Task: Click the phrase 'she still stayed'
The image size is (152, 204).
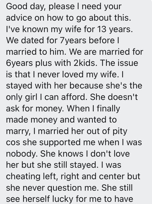Action: (67, 165)
